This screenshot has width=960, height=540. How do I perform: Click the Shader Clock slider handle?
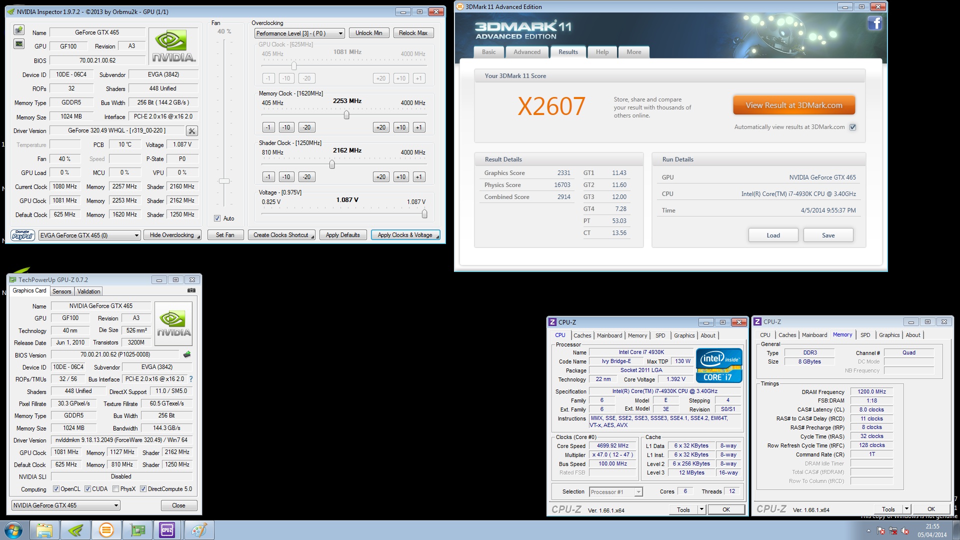click(332, 164)
